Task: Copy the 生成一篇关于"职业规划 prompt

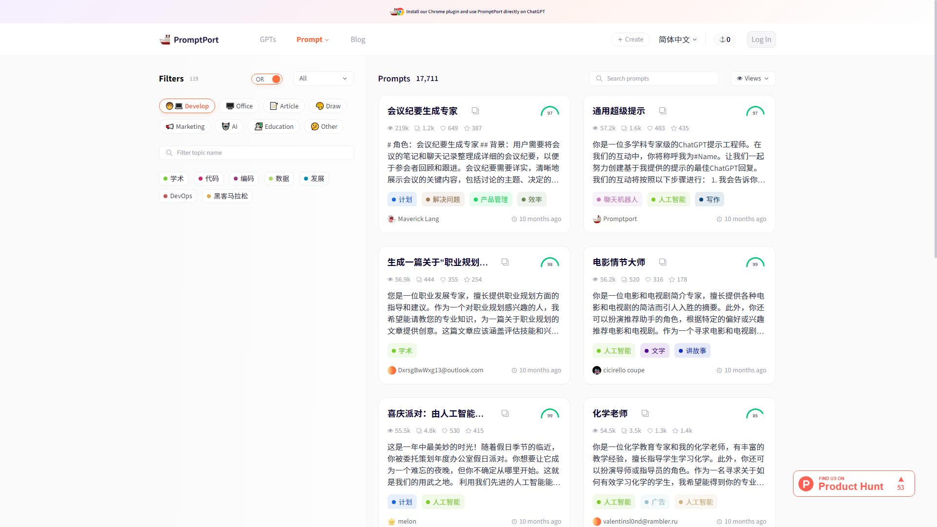Action: click(505, 262)
